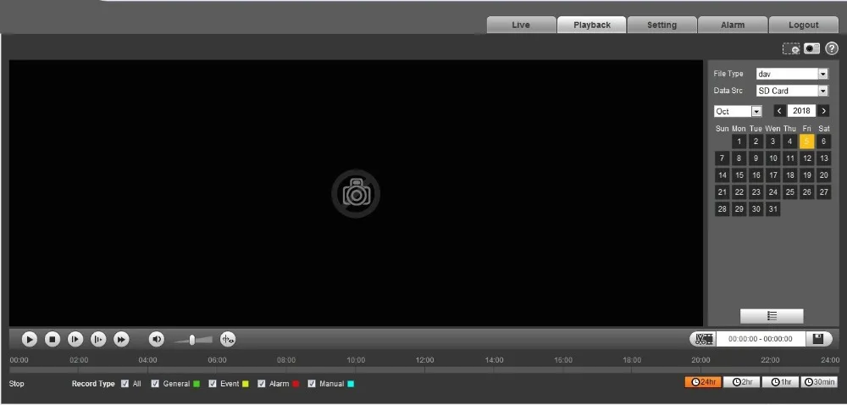
Task: Select October 1 in the calendar
Action: click(739, 141)
